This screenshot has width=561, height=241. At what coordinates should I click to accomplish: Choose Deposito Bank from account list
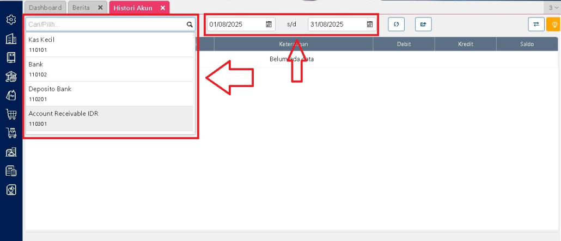pos(109,94)
